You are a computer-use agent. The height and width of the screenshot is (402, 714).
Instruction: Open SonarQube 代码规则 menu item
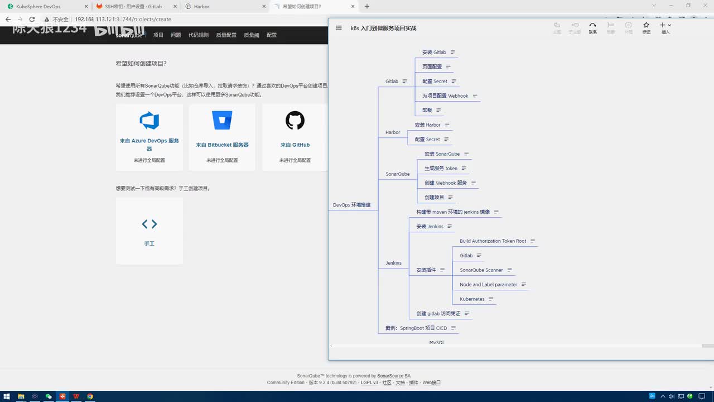[x=199, y=35]
